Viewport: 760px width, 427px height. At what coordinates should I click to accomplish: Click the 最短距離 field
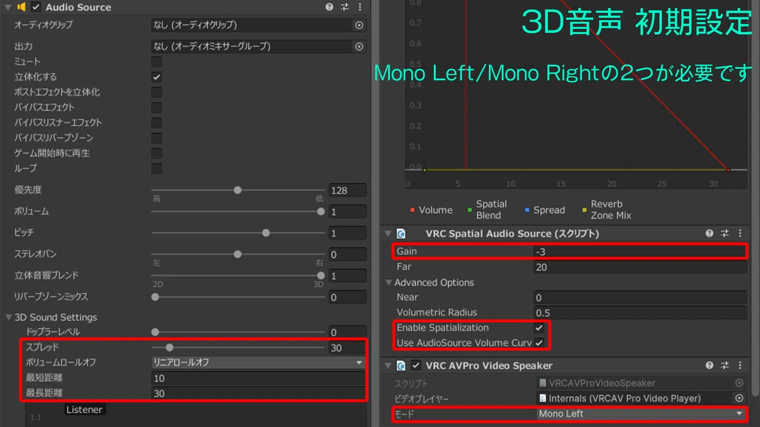[258, 378]
